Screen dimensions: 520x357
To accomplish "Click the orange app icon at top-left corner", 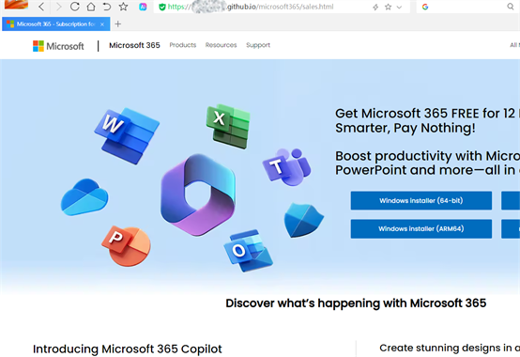I will (x=15, y=5).
